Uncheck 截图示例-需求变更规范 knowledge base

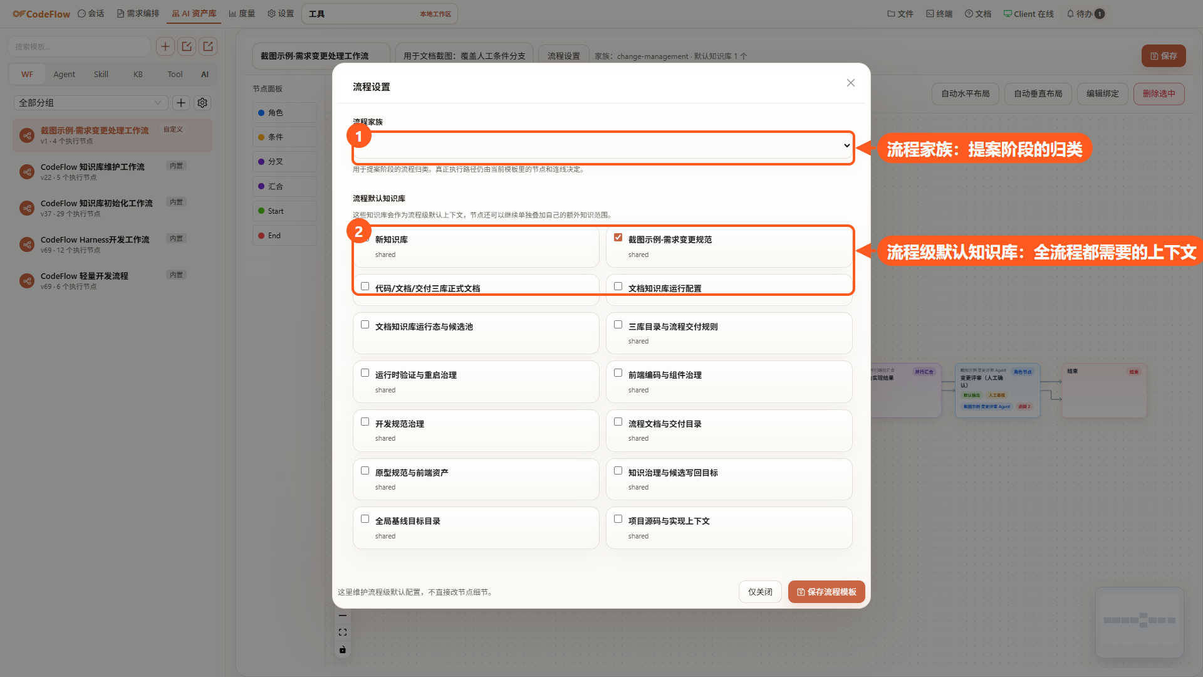tap(618, 238)
